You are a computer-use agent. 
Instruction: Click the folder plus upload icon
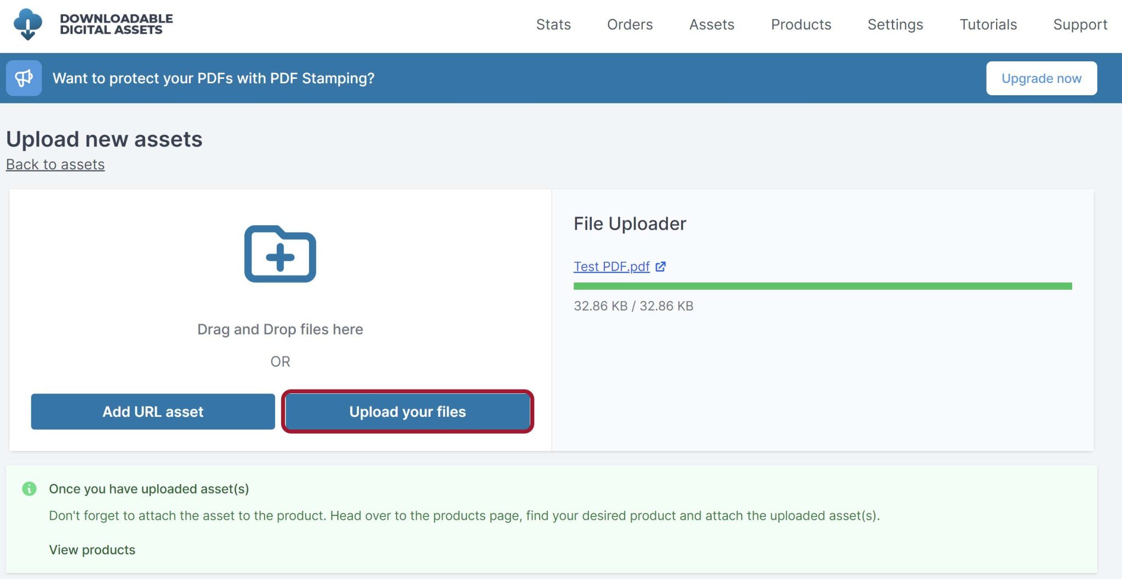click(280, 254)
